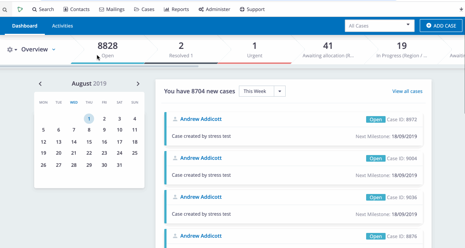Select the In Progress (Region) status tile
Viewport: 465px width, 248px height.
(x=402, y=50)
